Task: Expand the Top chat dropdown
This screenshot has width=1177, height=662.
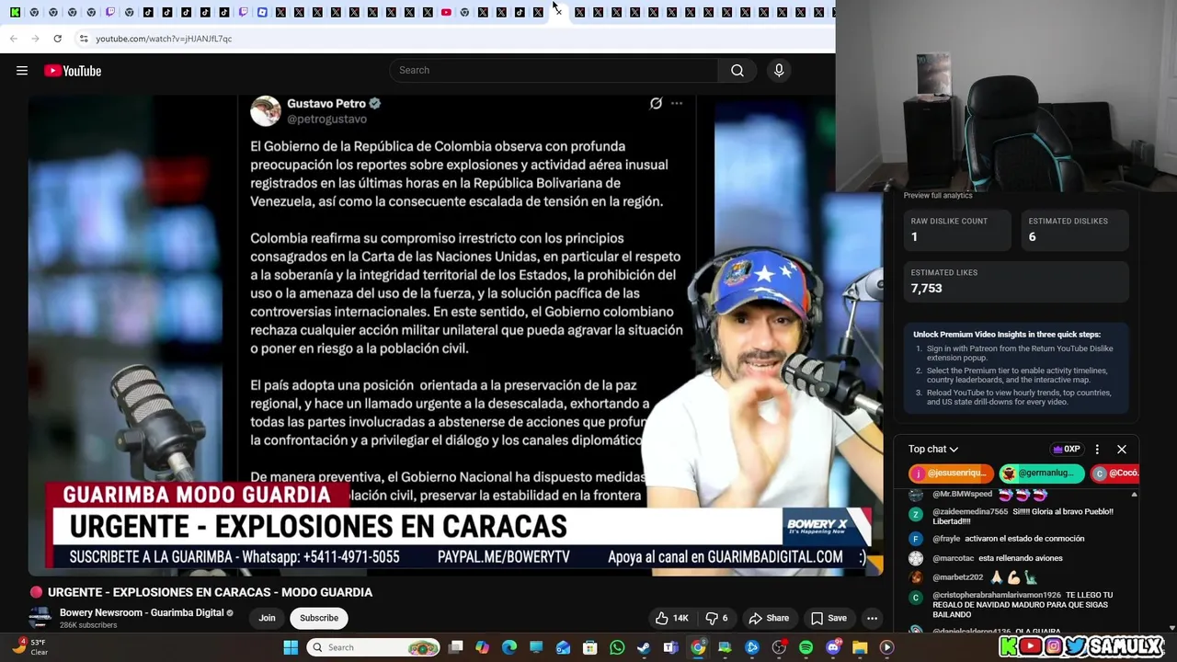Action: pyautogui.click(x=933, y=450)
